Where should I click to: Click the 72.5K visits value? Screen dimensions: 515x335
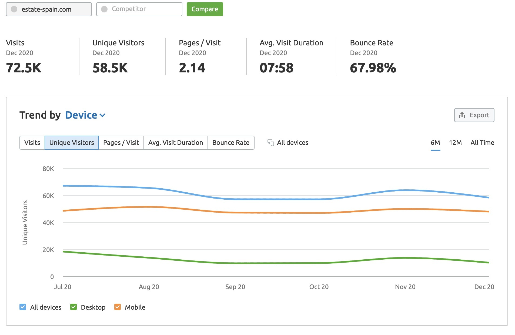point(24,68)
